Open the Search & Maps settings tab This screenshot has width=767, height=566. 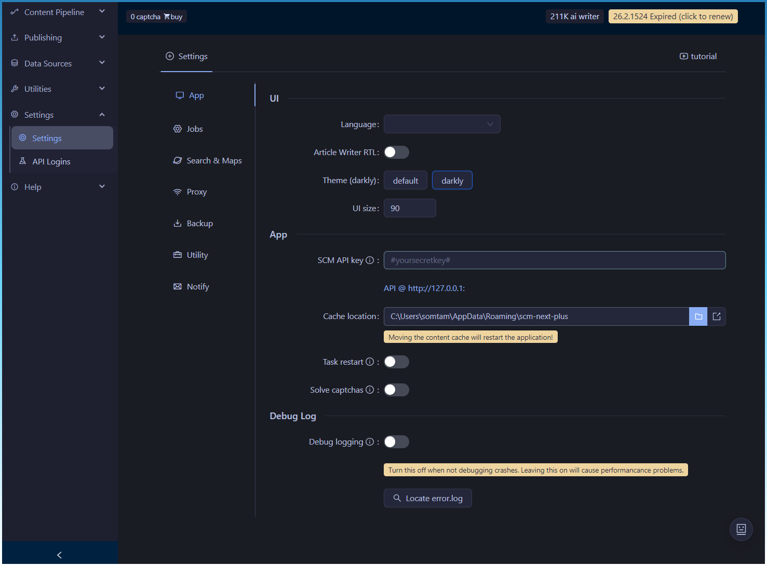pyautogui.click(x=213, y=161)
